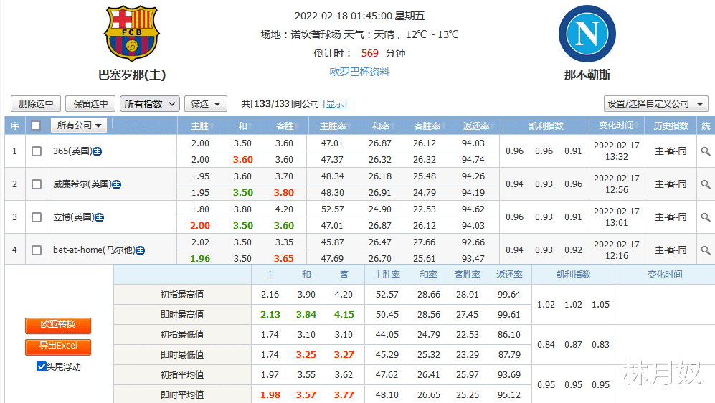Click the 初指平均值 row label
Image resolution: width=715 pixels, height=403 pixels.
182,375
